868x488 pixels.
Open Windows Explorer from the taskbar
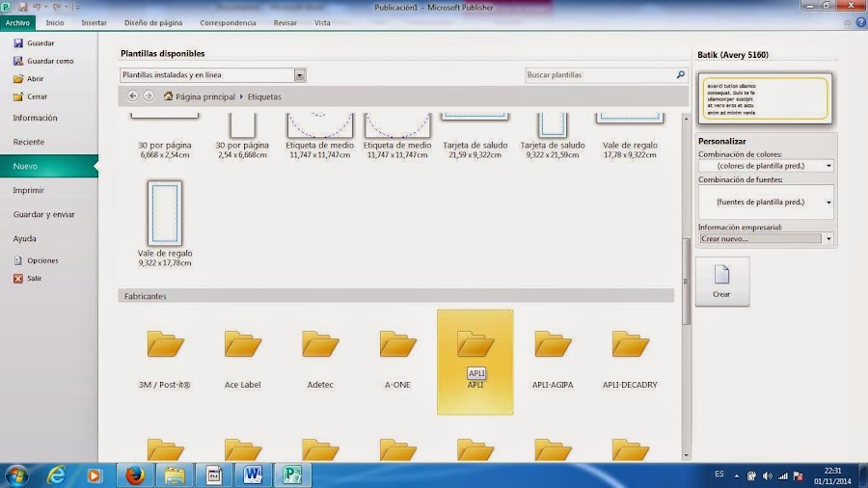175,474
